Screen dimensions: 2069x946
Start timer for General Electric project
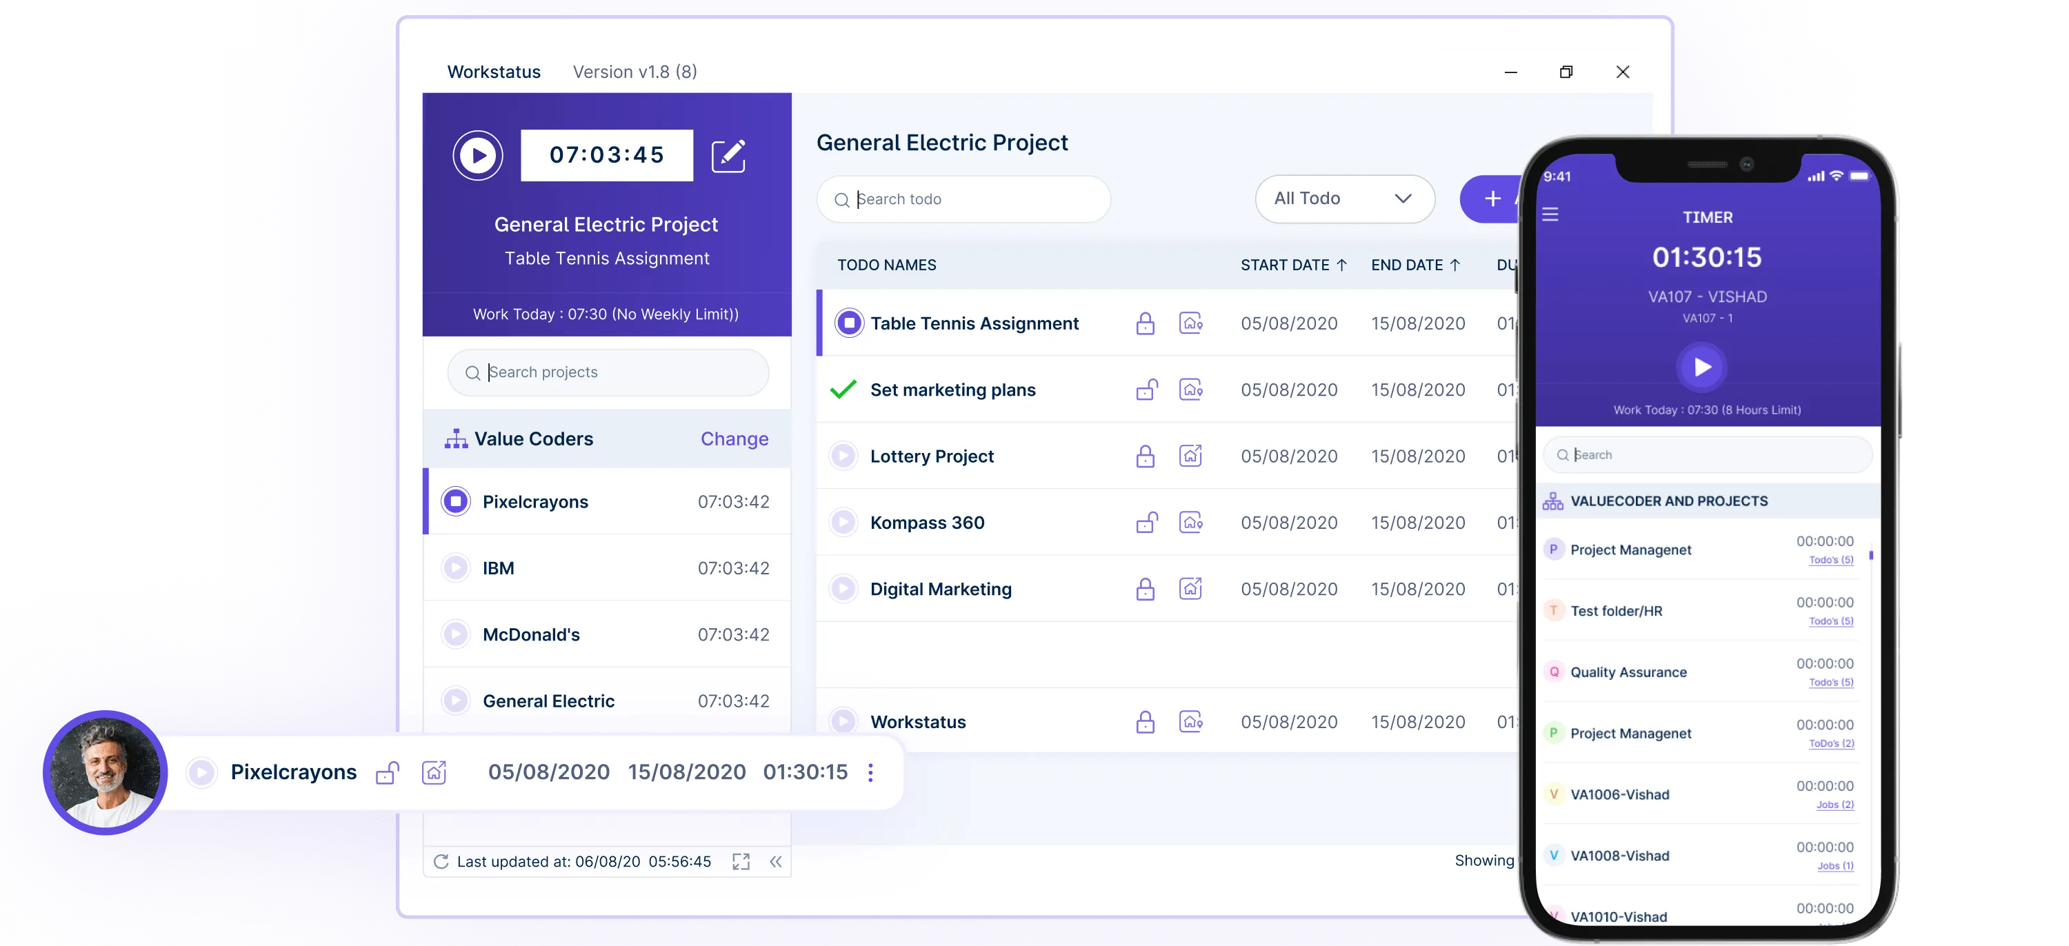[455, 701]
